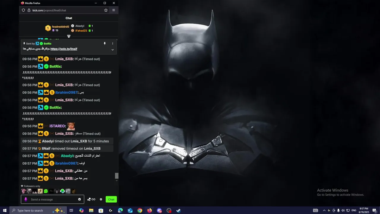Screen dimensions: 380x214
Task: Launch Copilot from the taskbar
Action: 81,210
